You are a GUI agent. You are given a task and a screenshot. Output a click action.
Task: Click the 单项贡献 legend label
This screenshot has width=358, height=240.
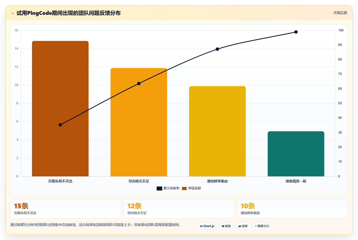195,188
